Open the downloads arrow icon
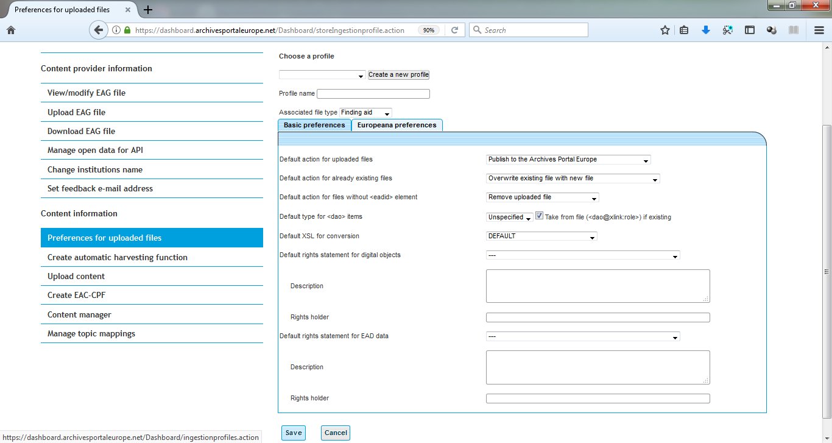The width and height of the screenshot is (832, 443). [706, 30]
